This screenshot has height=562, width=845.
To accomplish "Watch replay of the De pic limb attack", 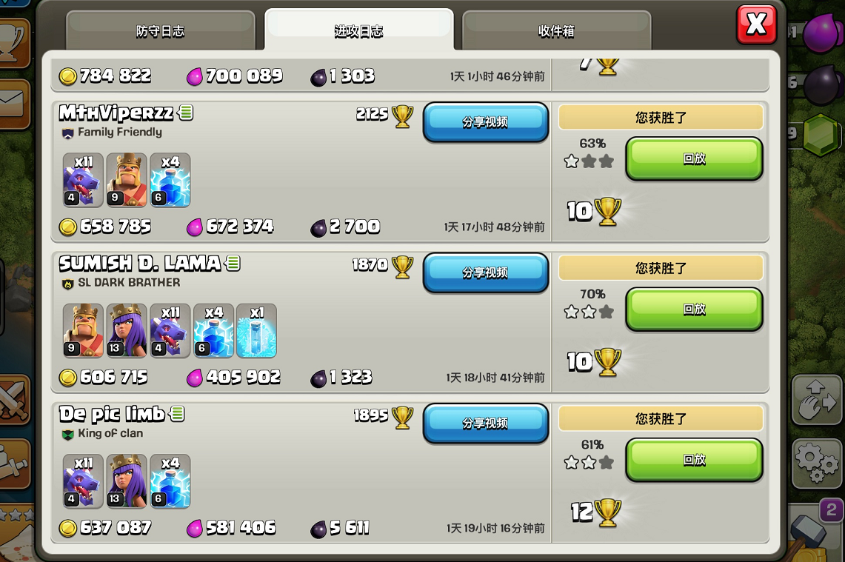I will click(694, 460).
